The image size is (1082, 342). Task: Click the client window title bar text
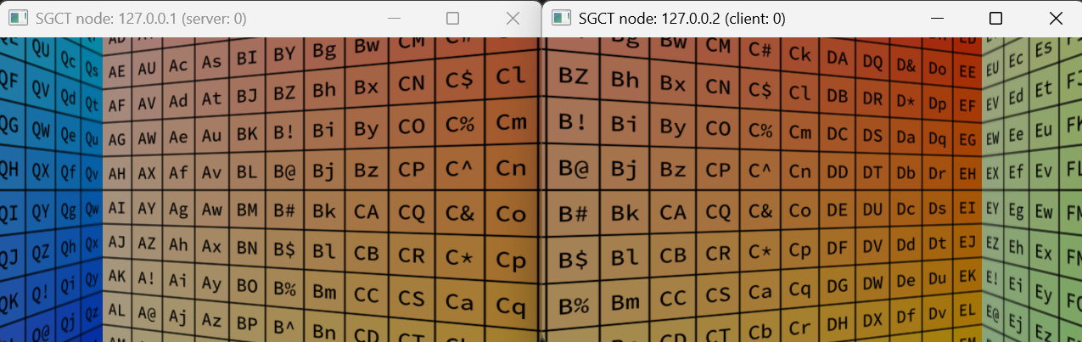[x=681, y=18]
